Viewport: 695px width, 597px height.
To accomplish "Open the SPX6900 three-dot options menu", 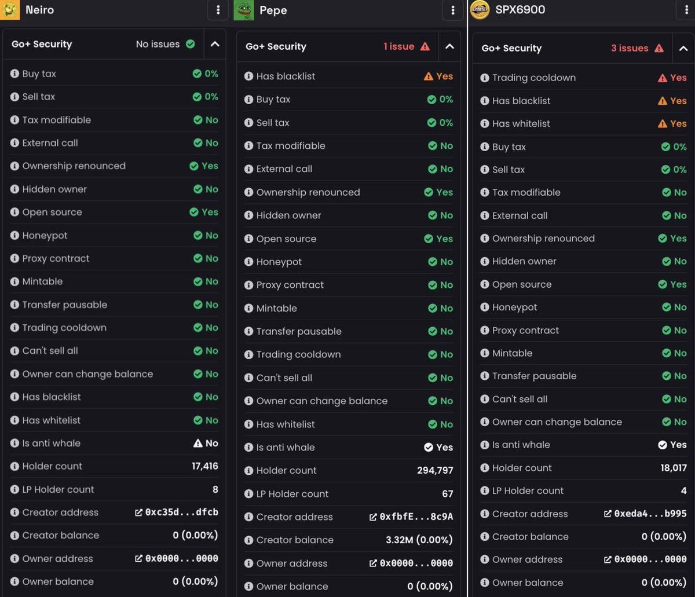I will pos(686,10).
